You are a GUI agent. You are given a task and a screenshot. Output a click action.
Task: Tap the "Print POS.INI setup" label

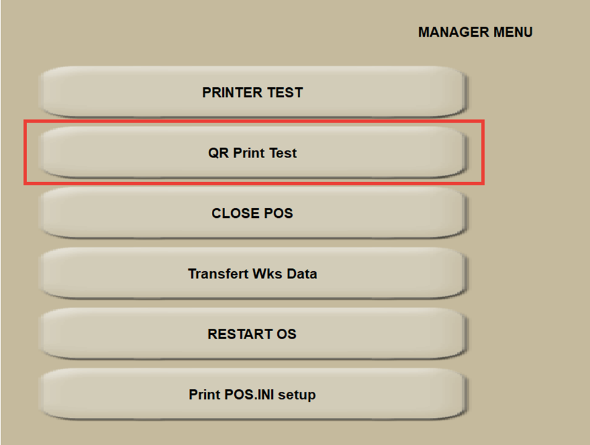click(252, 395)
